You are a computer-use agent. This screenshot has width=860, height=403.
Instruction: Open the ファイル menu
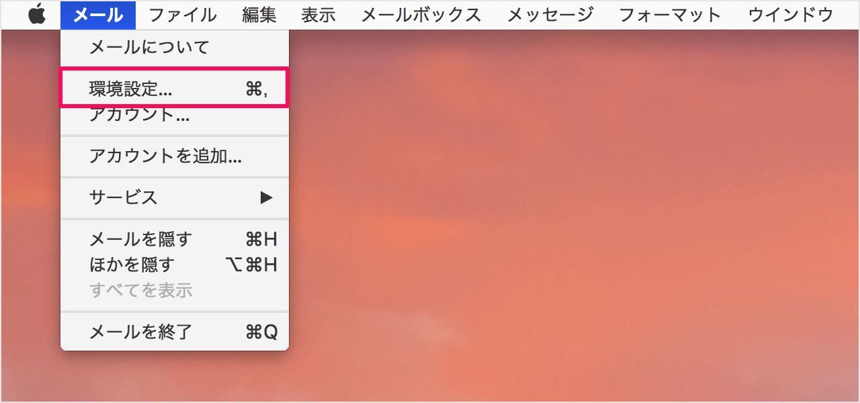[x=183, y=15]
